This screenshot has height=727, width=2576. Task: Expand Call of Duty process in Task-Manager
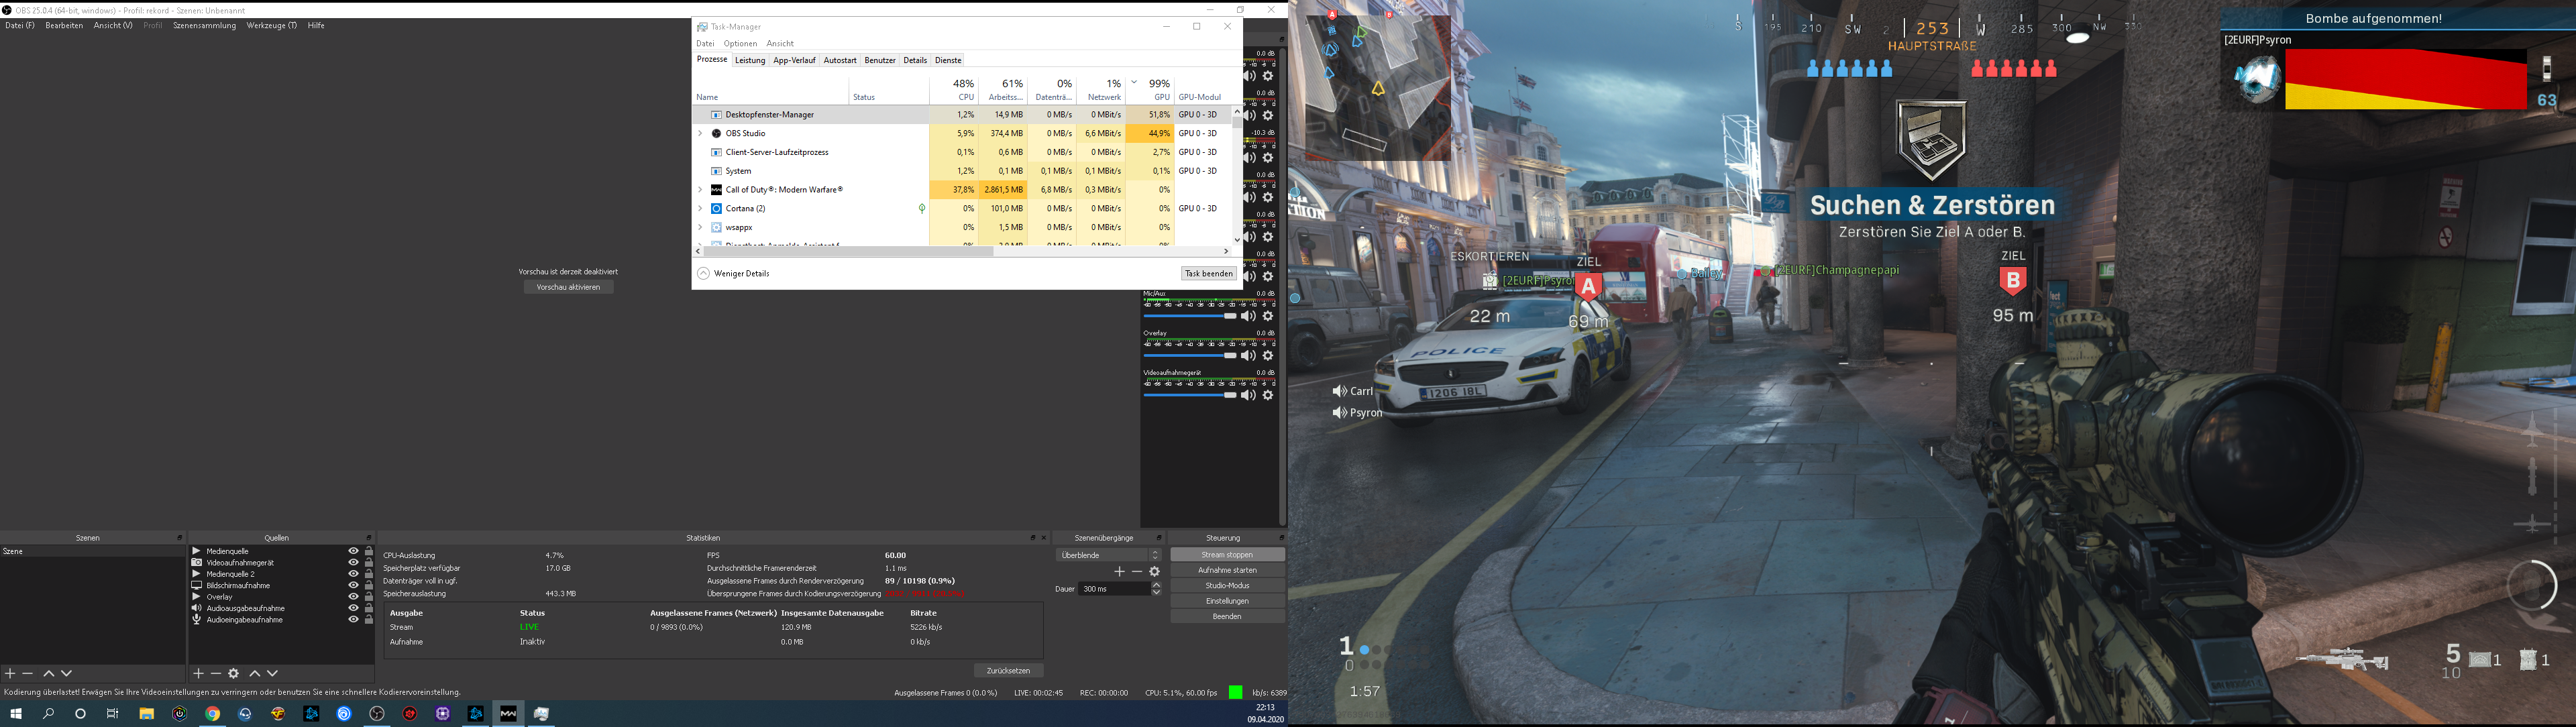700,190
